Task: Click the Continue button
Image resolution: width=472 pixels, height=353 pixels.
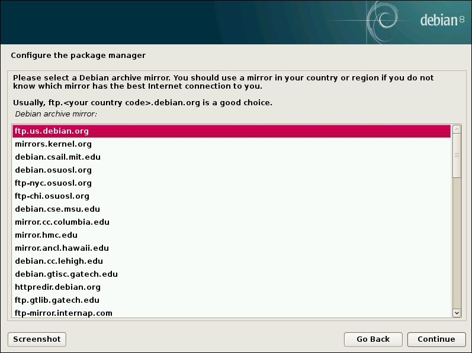Action: coord(436,339)
